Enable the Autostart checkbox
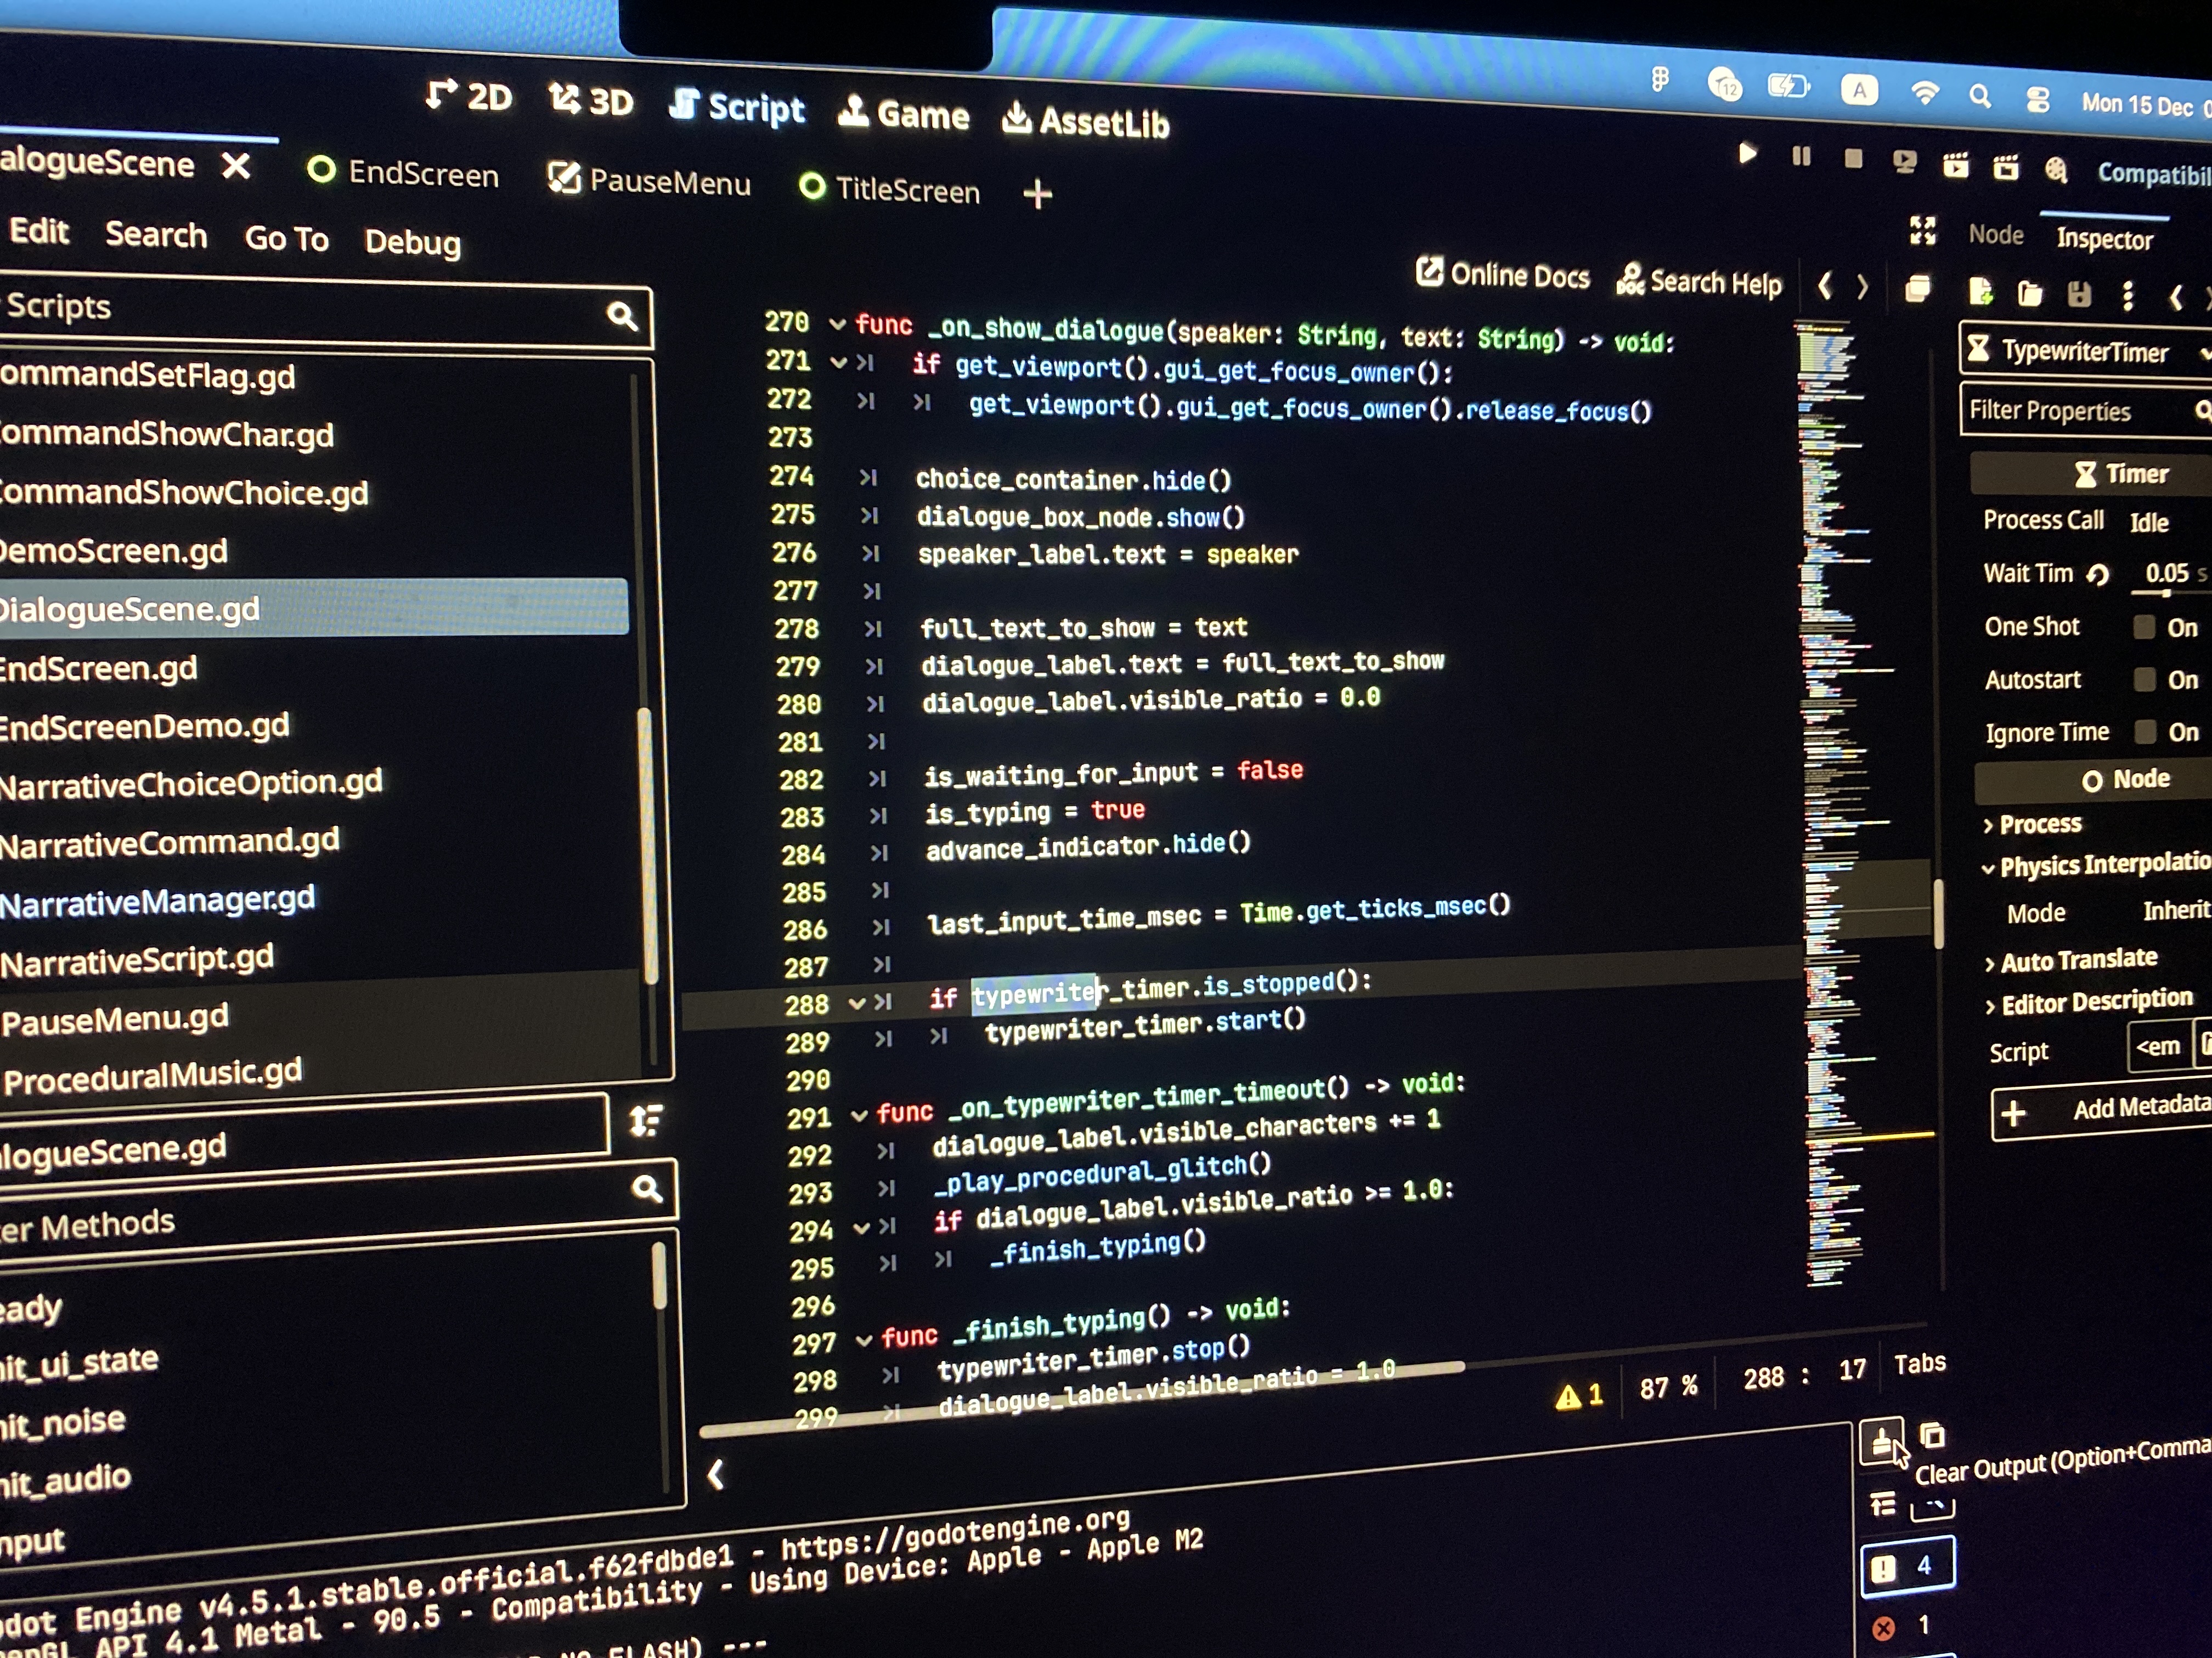The height and width of the screenshot is (1658, 2212). tap(2144, 679)
